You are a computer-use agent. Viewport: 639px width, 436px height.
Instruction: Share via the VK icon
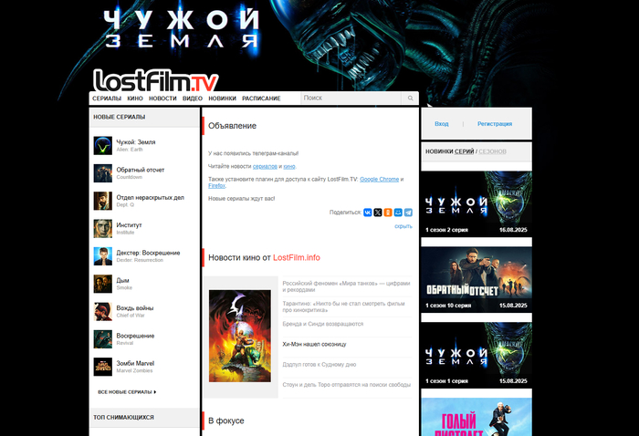[x=367, y=213]
